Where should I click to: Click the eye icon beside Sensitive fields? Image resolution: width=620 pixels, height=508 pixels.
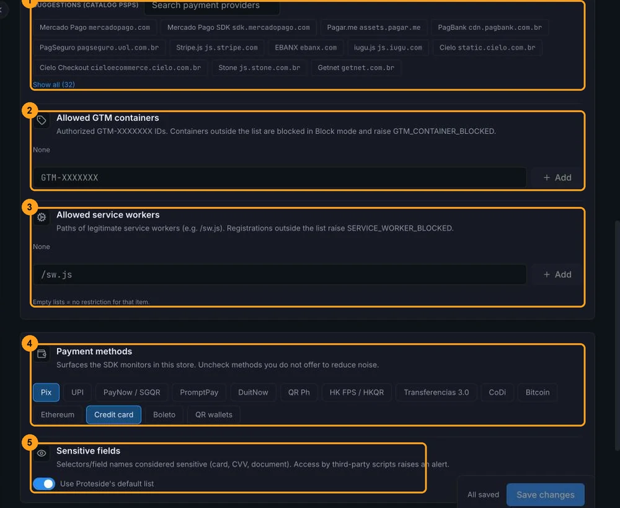pos(42,453)
